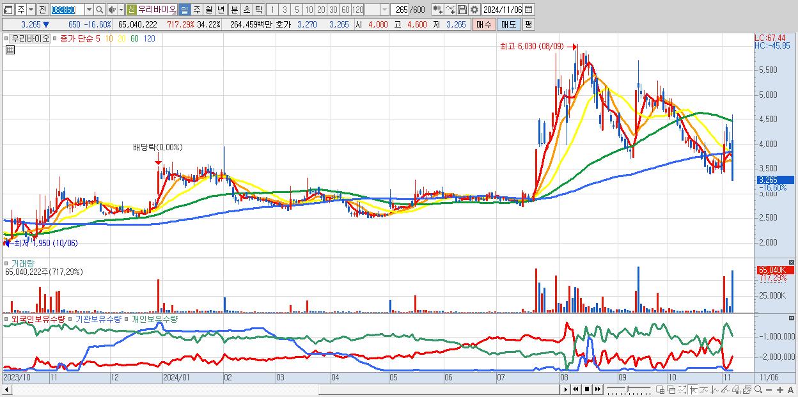This screenshot has height=397, width=798.
Task: Switch to weekly 주 period button
Action: pos(196,10)
